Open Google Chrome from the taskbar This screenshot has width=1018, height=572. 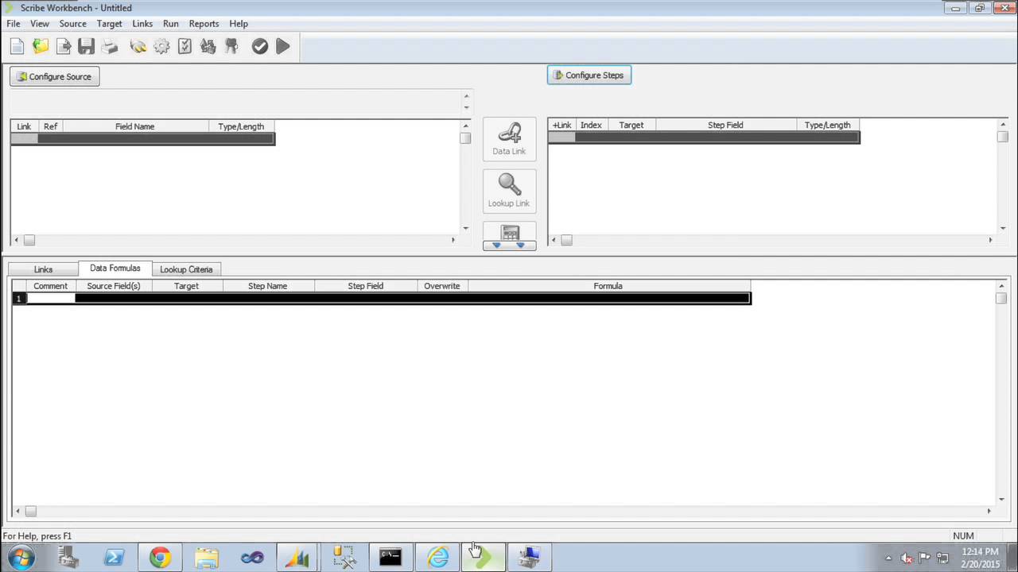pyautogui.click(x=160, y=558)
